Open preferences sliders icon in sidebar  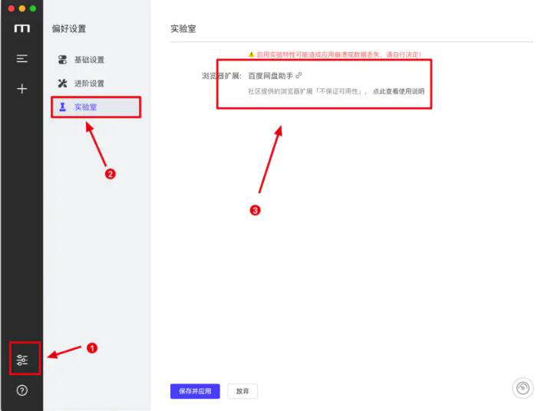click(21, 360)
